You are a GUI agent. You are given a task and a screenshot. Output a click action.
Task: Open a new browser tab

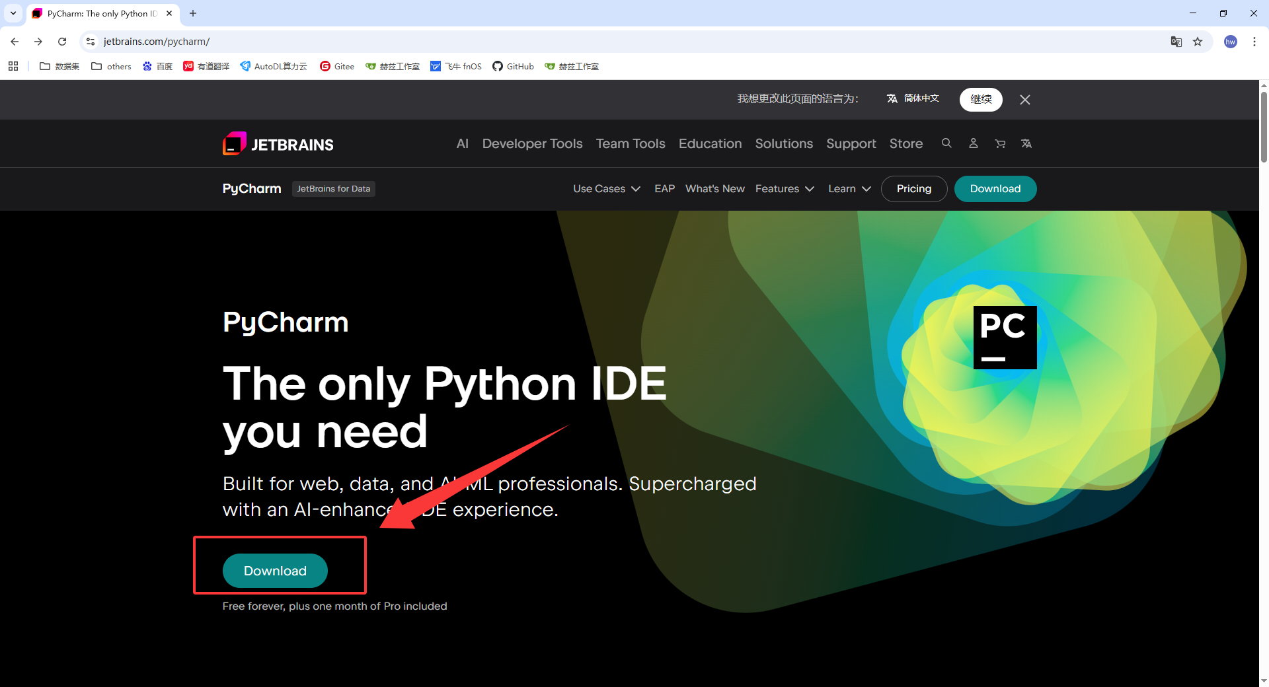[x=193, y=13]
